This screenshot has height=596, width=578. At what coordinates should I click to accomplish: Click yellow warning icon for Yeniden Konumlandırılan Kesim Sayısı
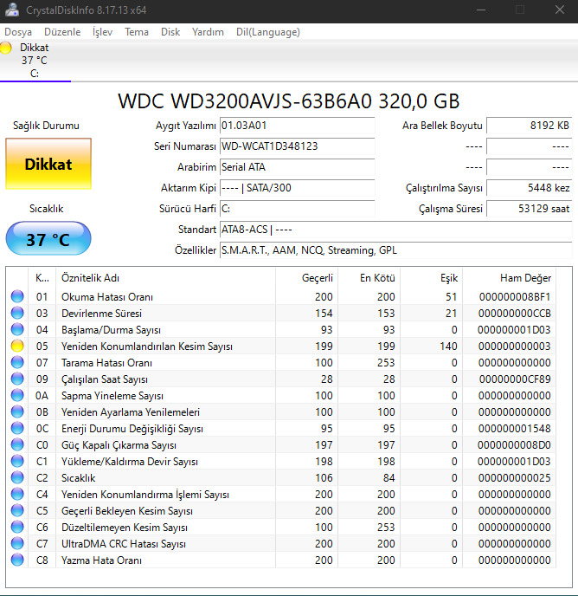(x=17, y=346)
